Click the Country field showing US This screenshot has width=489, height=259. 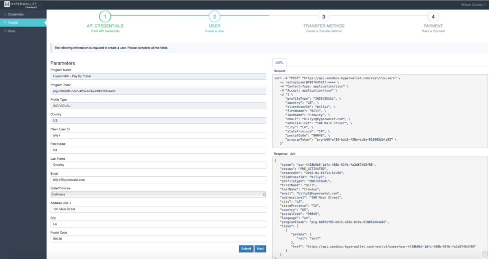158,120
